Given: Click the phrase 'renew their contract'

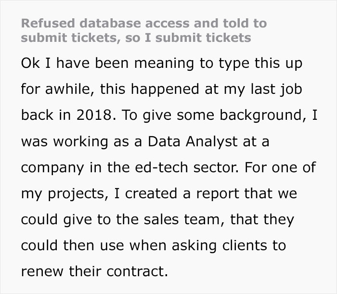Looking at the screenshot, I should 94,272.
